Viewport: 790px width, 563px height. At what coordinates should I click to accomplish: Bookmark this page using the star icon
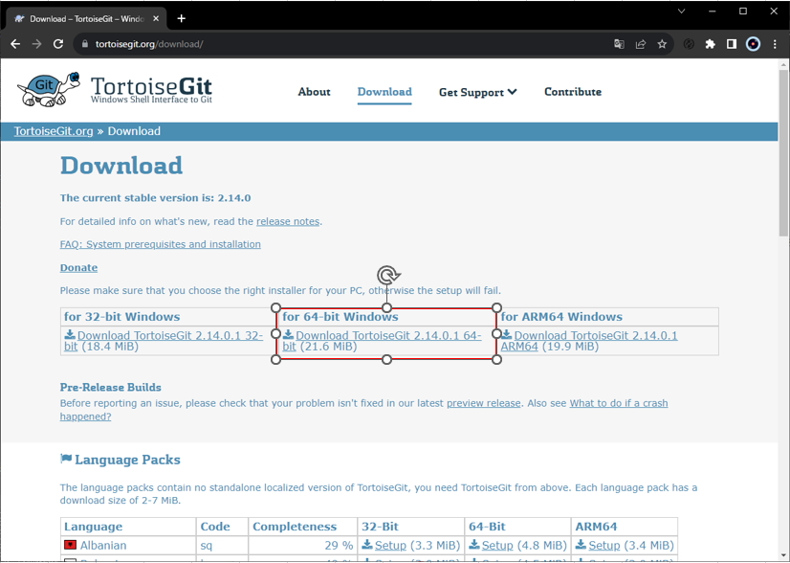663,43
